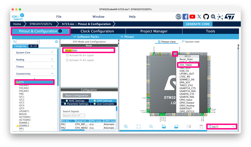
Task: Open the category search combo box
Action: (x=28, y=42)
